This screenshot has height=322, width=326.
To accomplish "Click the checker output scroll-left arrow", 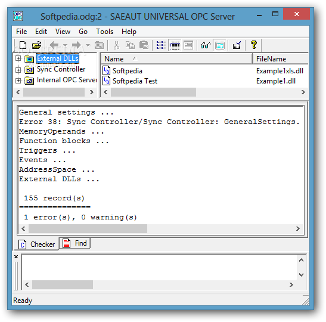I will point(23,229).
